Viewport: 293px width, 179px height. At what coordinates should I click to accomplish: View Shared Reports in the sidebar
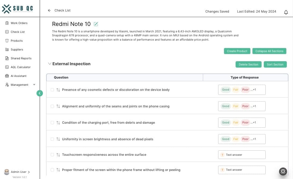click(x=21, y=58)
